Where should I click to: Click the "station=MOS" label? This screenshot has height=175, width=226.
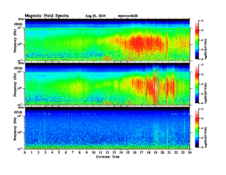pyautogui.click(x=128, y=16)
